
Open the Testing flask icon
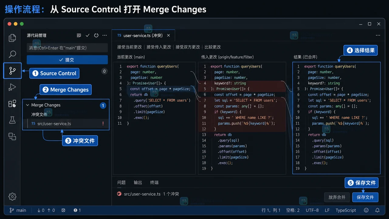click(12, 120)
